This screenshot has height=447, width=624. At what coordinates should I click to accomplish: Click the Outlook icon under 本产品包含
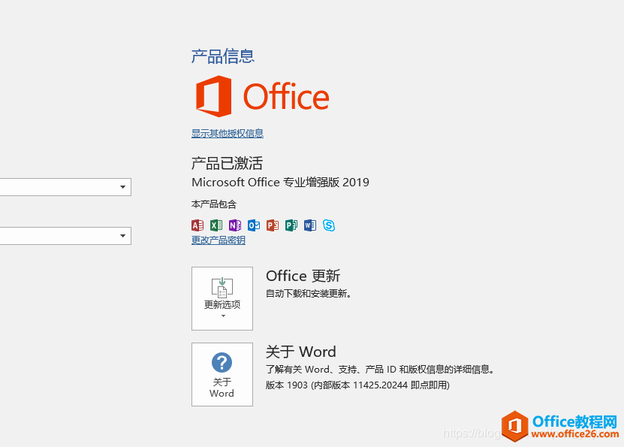[x=254, y=225]
